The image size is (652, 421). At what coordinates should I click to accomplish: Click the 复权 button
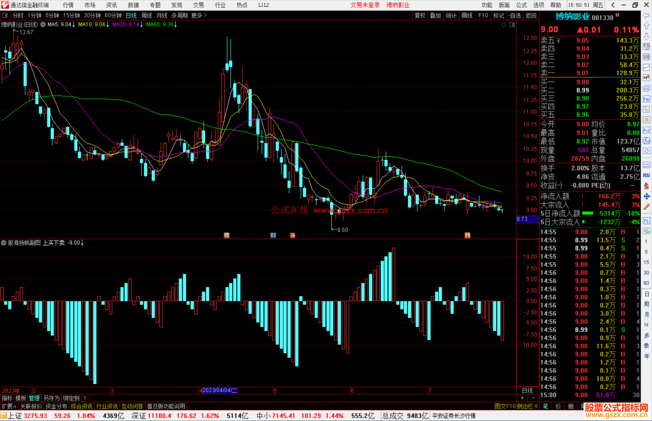point(420,15)
